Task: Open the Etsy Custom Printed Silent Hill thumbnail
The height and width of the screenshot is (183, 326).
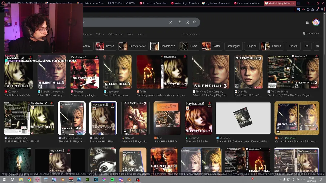Action: pos(297,118)
